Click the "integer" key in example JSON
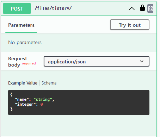The width and height of the screenshot is (160, 137). [x=25, y=104]
